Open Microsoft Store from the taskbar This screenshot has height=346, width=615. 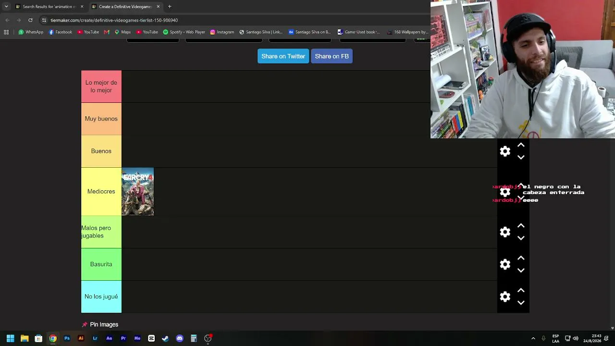pos(38,338)
